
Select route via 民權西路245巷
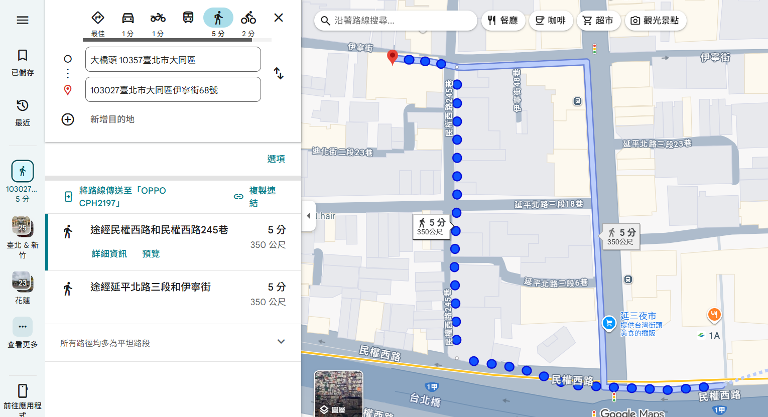(159, 230)
